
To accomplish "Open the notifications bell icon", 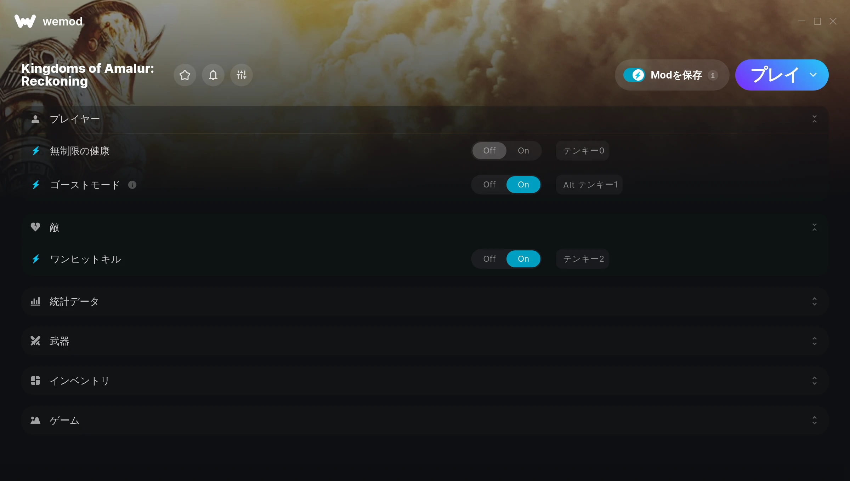I will tap(213, 75).
